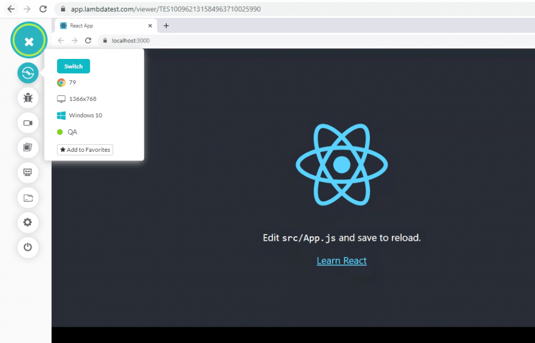Open the settings gear in sidebar

28,223
